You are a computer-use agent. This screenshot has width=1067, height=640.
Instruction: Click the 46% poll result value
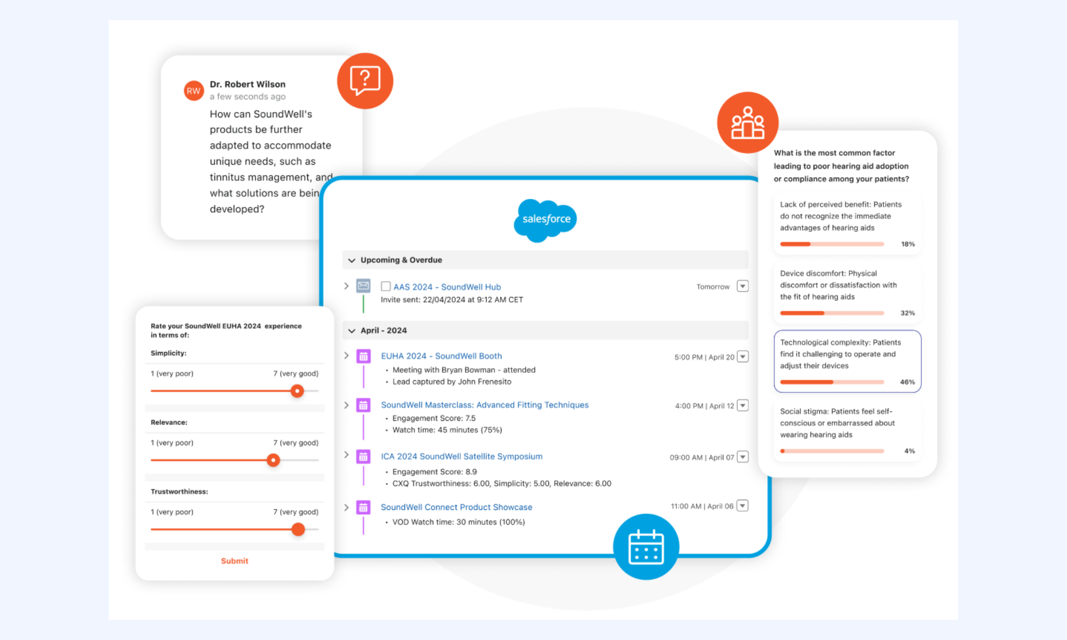[907, 382]
